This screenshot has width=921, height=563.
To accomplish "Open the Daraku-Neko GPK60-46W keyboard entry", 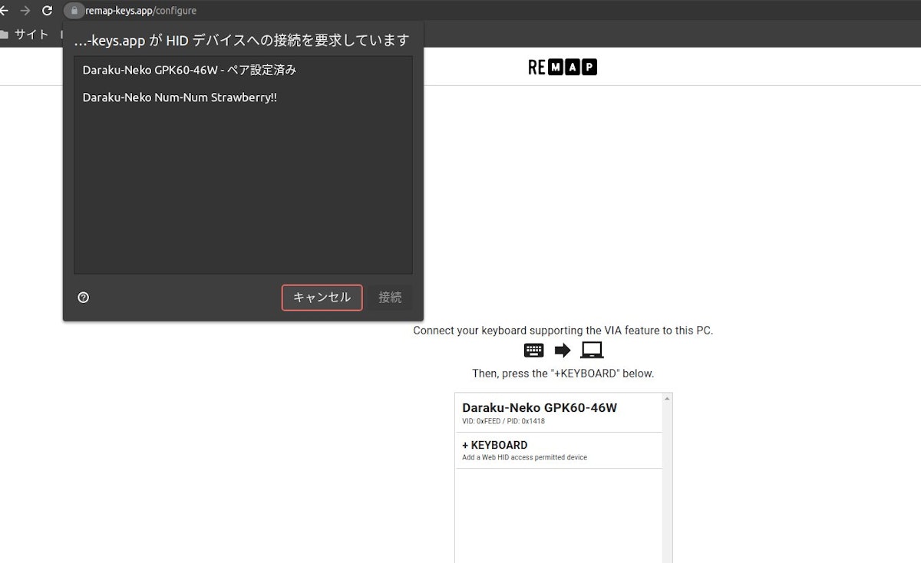I will click(558, 413).
